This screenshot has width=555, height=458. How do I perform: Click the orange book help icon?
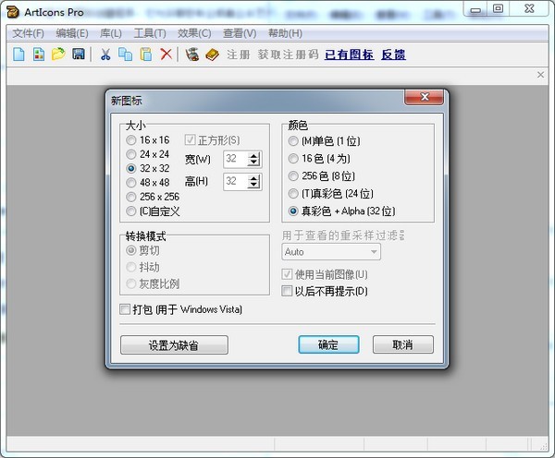[212, 54]
